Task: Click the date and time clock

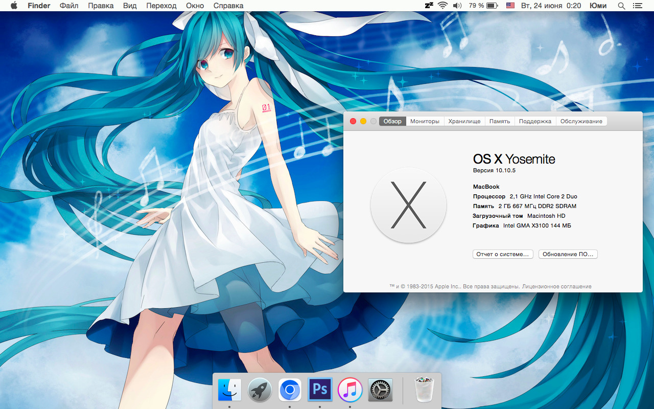Action: tap(551, 6)
